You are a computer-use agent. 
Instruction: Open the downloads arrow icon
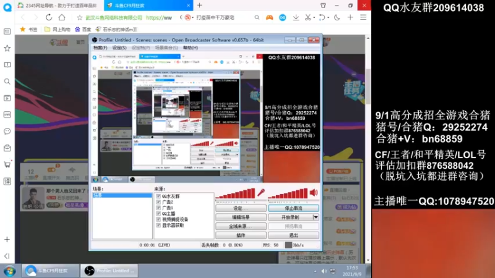(x=296, y=18)
